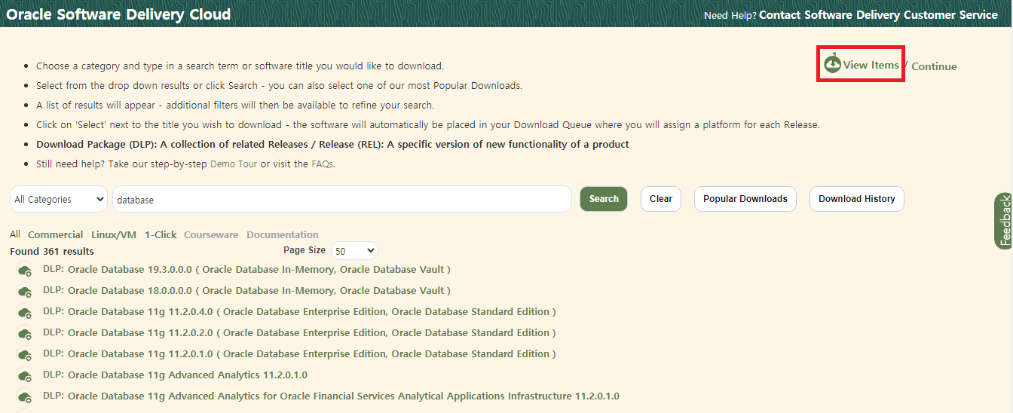
Task: Open Popular Downloads
Action: 745,199
